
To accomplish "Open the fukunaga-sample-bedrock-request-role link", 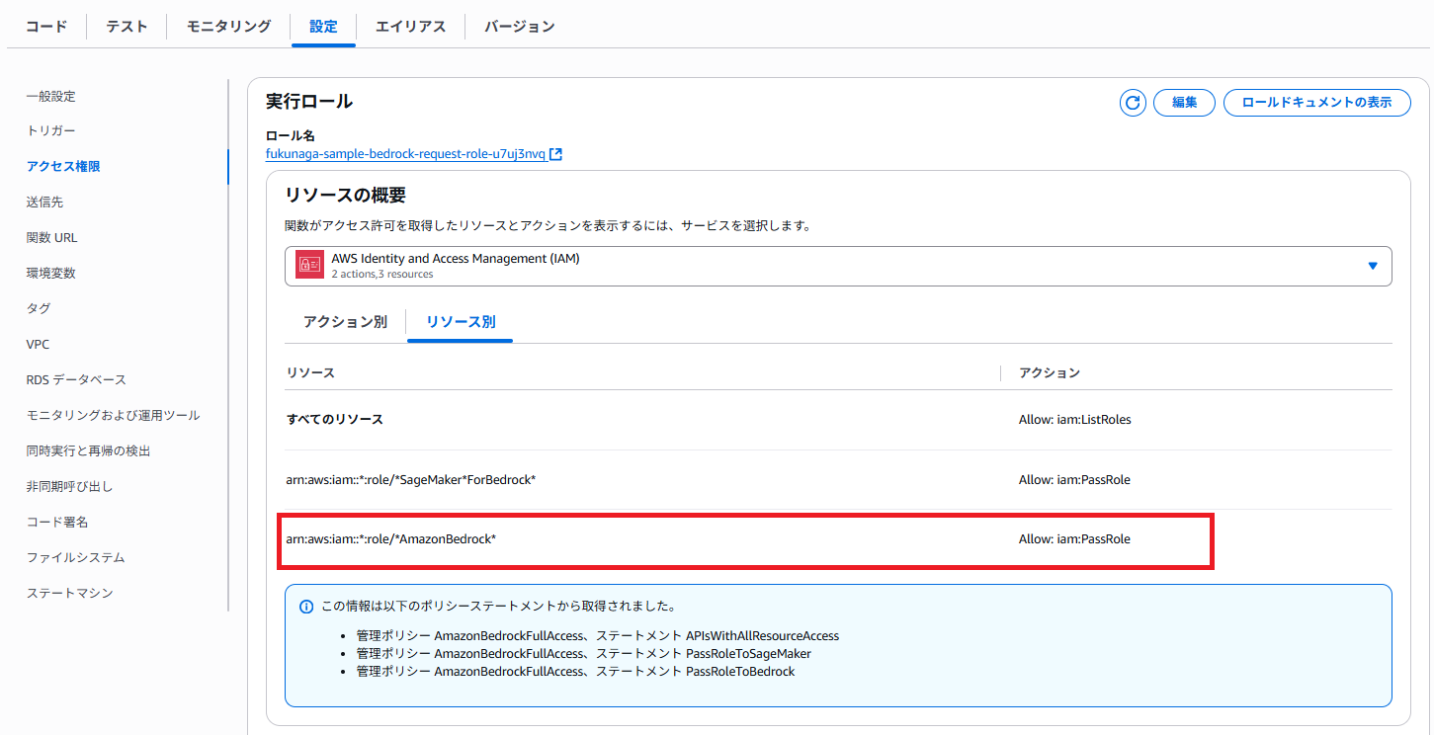I will click(405, 154).
